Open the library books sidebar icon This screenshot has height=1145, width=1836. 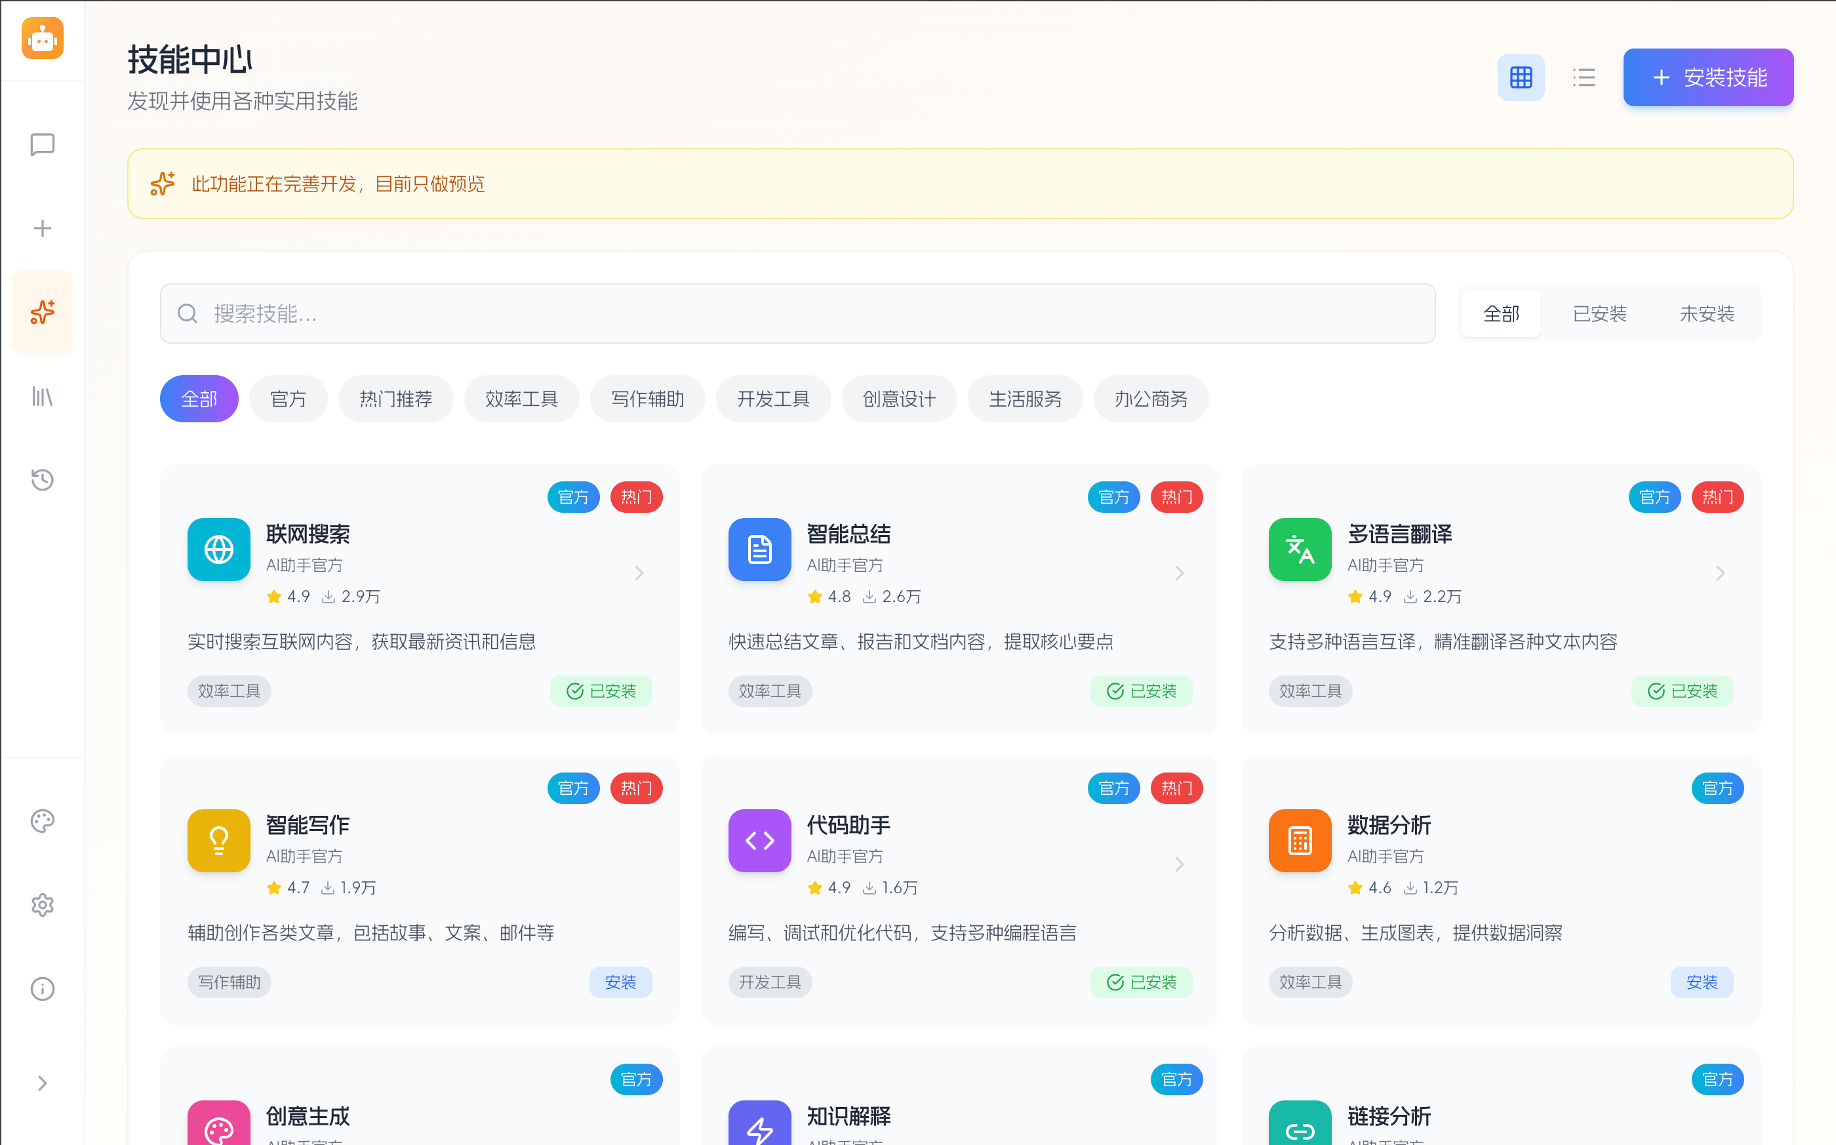tap(43, 396)
